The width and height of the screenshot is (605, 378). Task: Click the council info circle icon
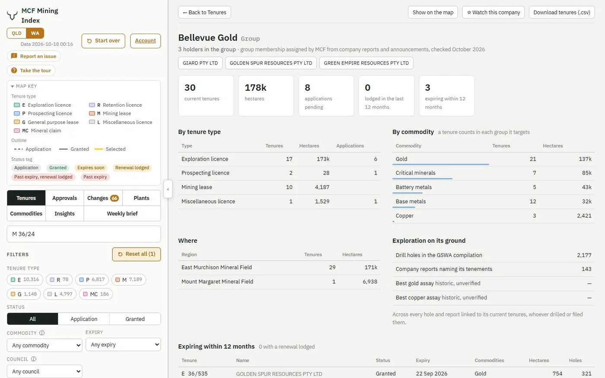pos(34,359)
